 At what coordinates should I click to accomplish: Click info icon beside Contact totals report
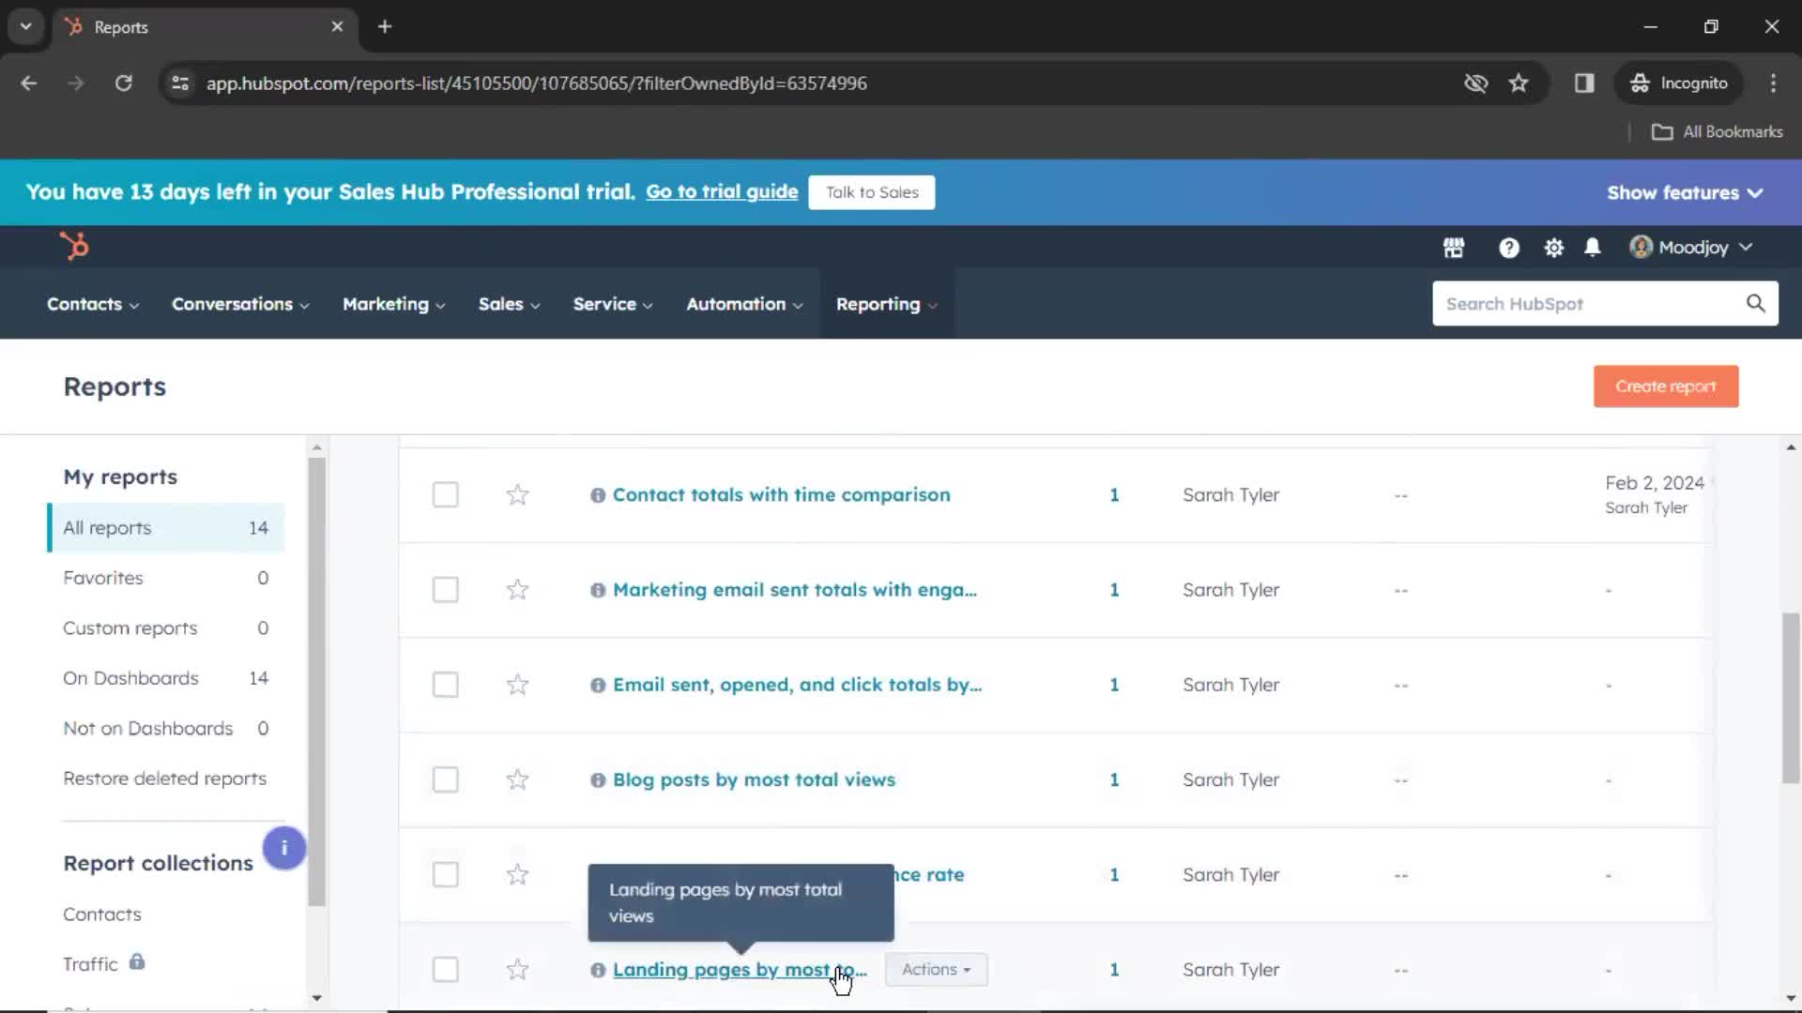tap(597, 495)
